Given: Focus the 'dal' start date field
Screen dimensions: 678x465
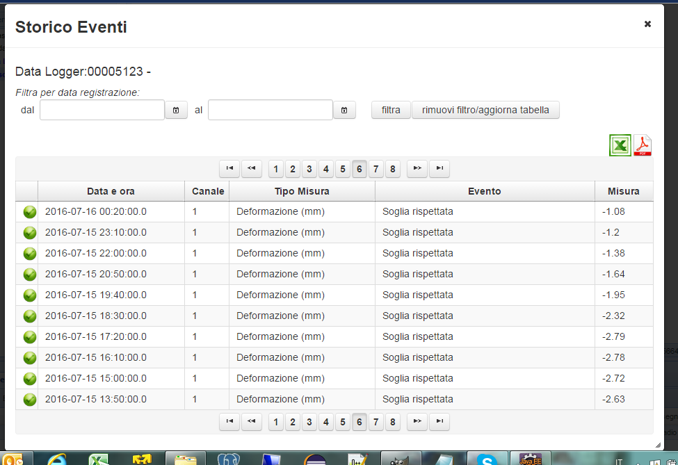Looking at the screenshot, I should [x=102, y=110].
